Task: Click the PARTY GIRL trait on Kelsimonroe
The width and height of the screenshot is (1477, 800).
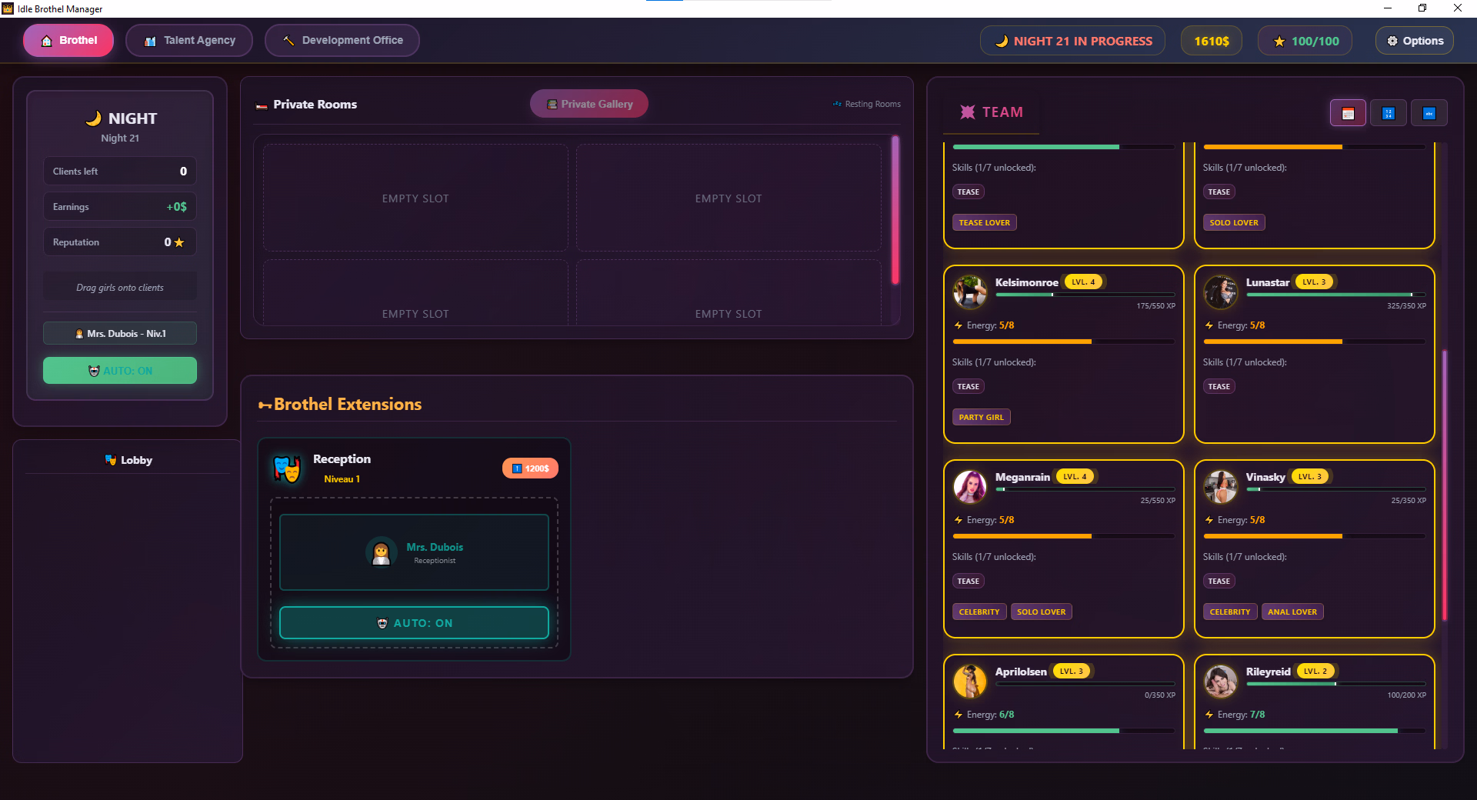Action: click(982, 417)
